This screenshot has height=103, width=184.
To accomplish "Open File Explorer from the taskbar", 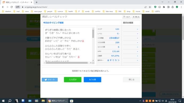I will pos(43,101).
